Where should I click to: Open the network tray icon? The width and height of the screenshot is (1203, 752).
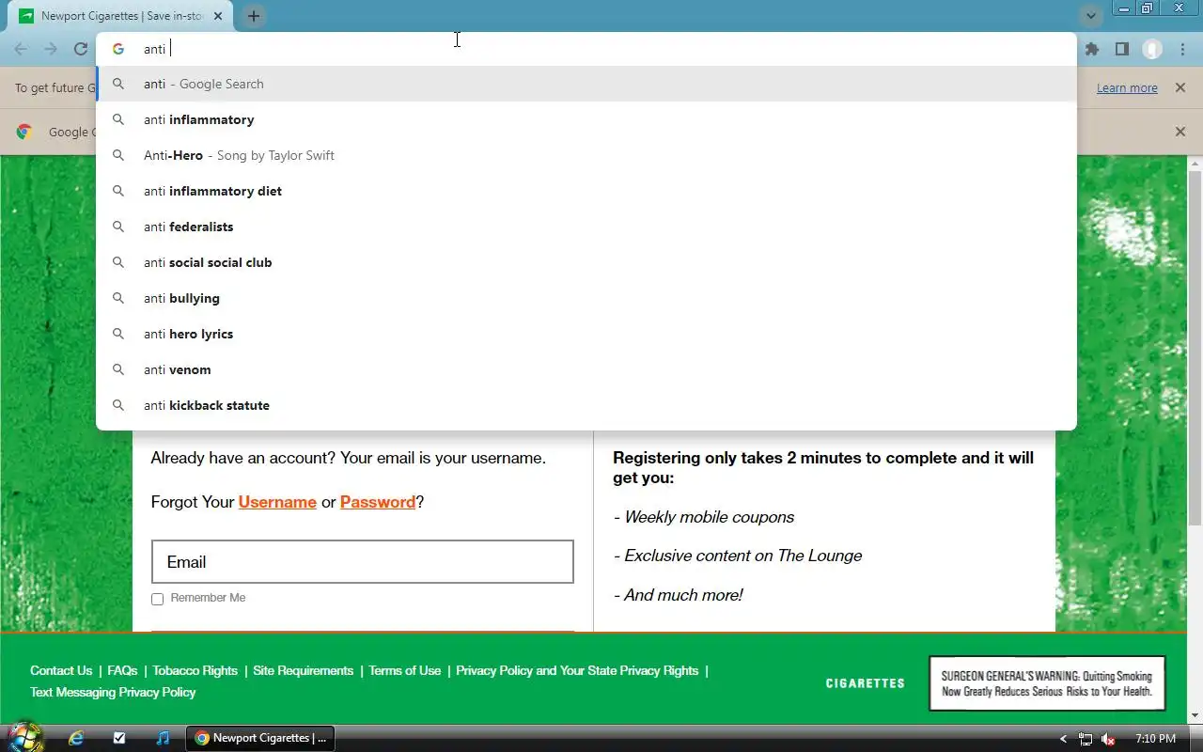(x=1086, y=739)
